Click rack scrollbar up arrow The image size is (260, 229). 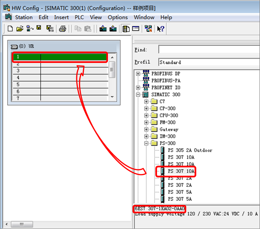[112, 58]
